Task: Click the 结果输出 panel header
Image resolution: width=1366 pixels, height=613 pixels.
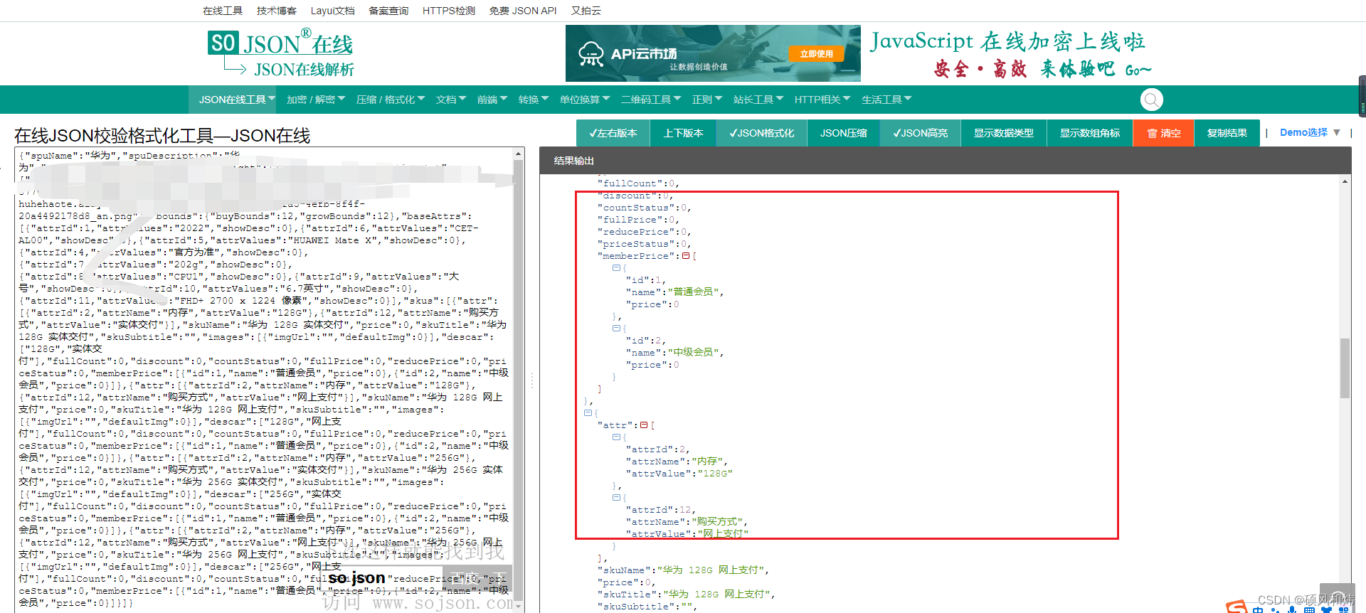Action: (945, 161)
